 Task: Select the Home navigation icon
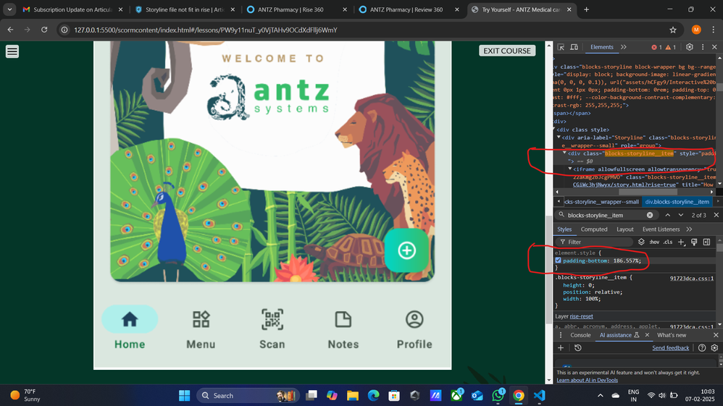pos(130,319)
